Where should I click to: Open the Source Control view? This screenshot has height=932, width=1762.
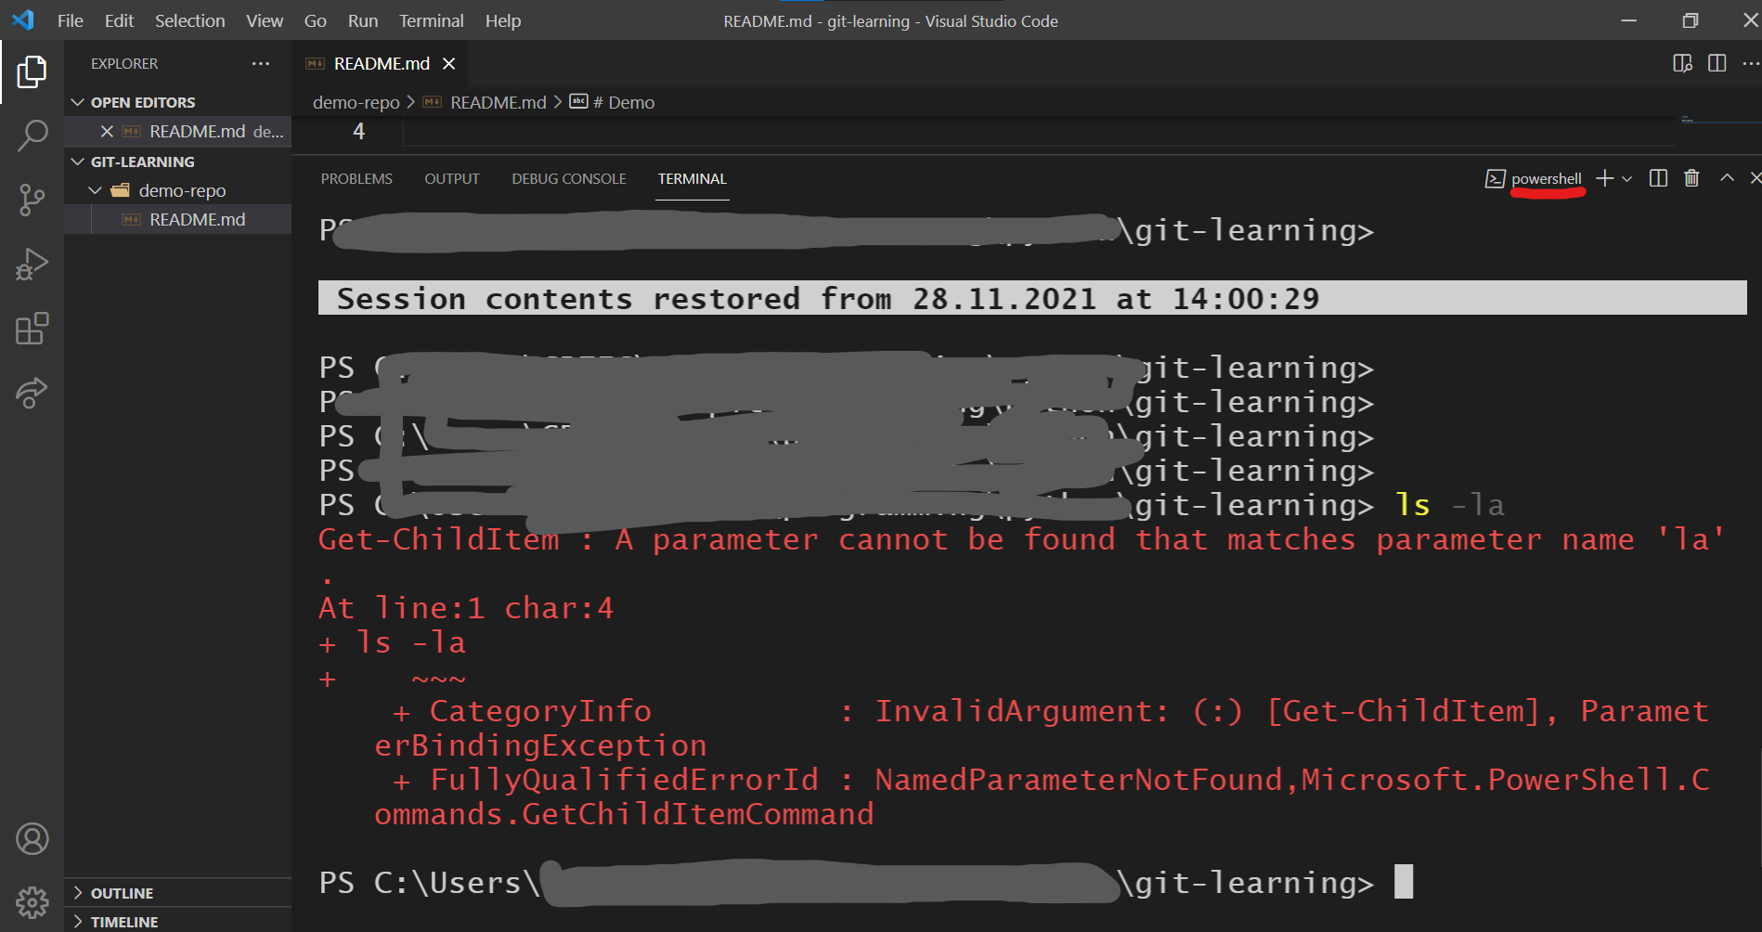coord(32,200)
